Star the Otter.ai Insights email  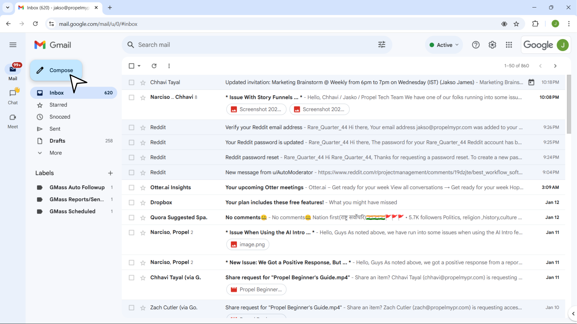tap(143, 188)
